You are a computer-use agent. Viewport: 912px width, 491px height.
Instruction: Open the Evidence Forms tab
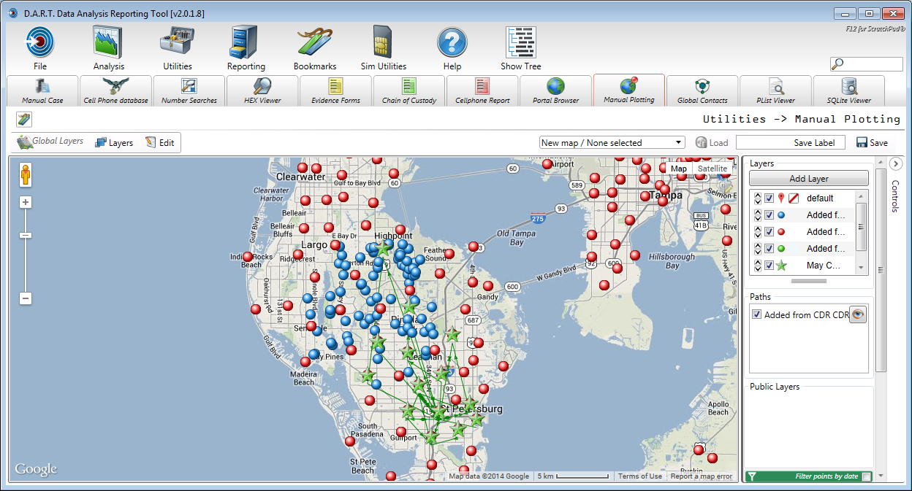[335, 91]
